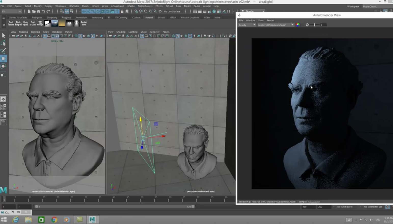Click the skydome light shelf icon
Image resolution: width=393 pixels, height=224 pixels.
[x=55, y=23]
